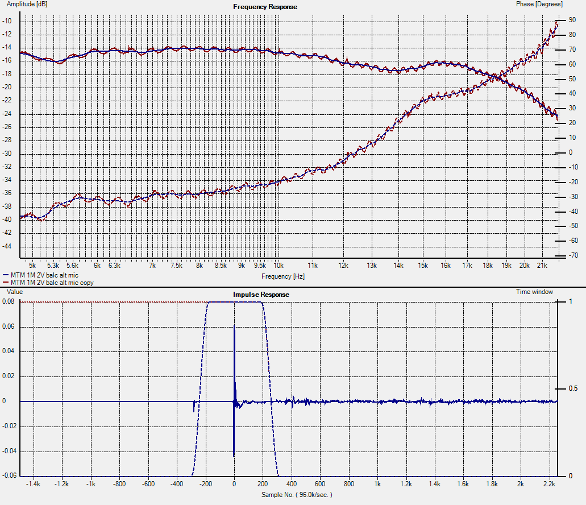Select legend entry 'MTM 1M 2V balc alt mic copy'

pyautogui.click(x=52, y=283)
